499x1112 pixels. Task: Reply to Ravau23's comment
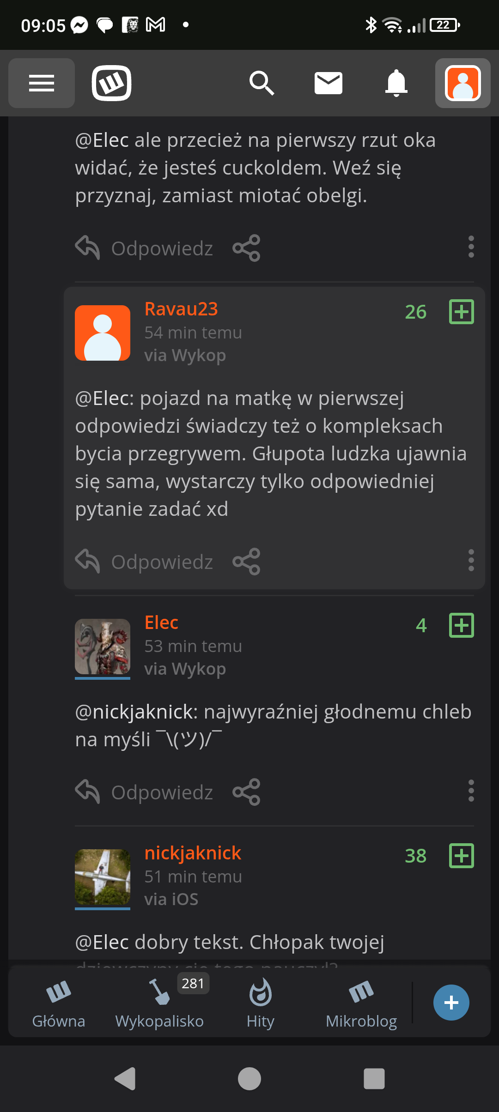point(145,562)
